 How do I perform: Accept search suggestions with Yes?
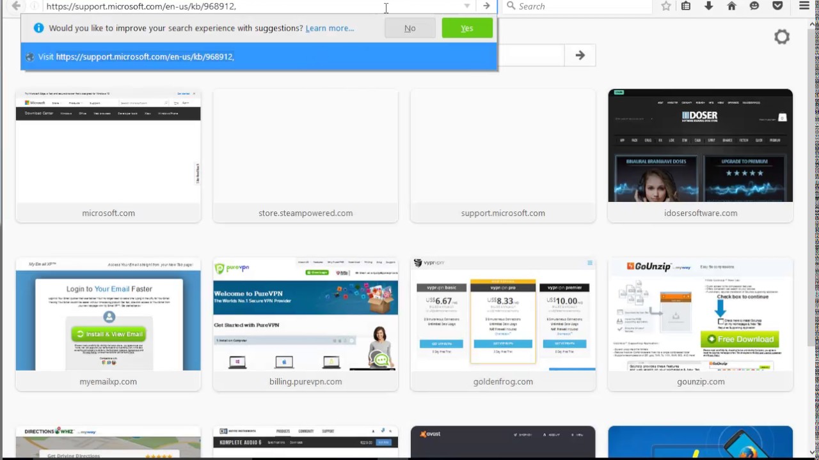[x=467, y=28]
